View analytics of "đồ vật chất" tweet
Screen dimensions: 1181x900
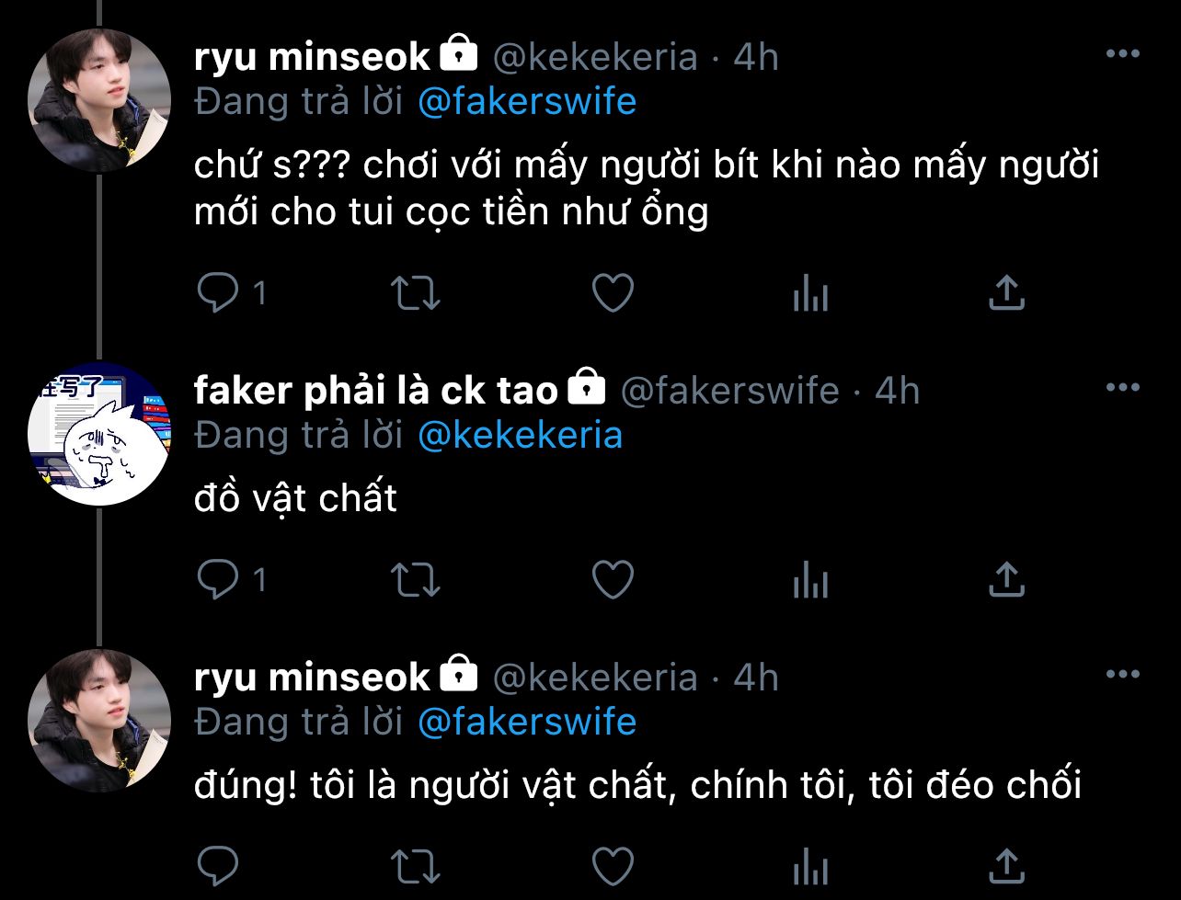810,581
